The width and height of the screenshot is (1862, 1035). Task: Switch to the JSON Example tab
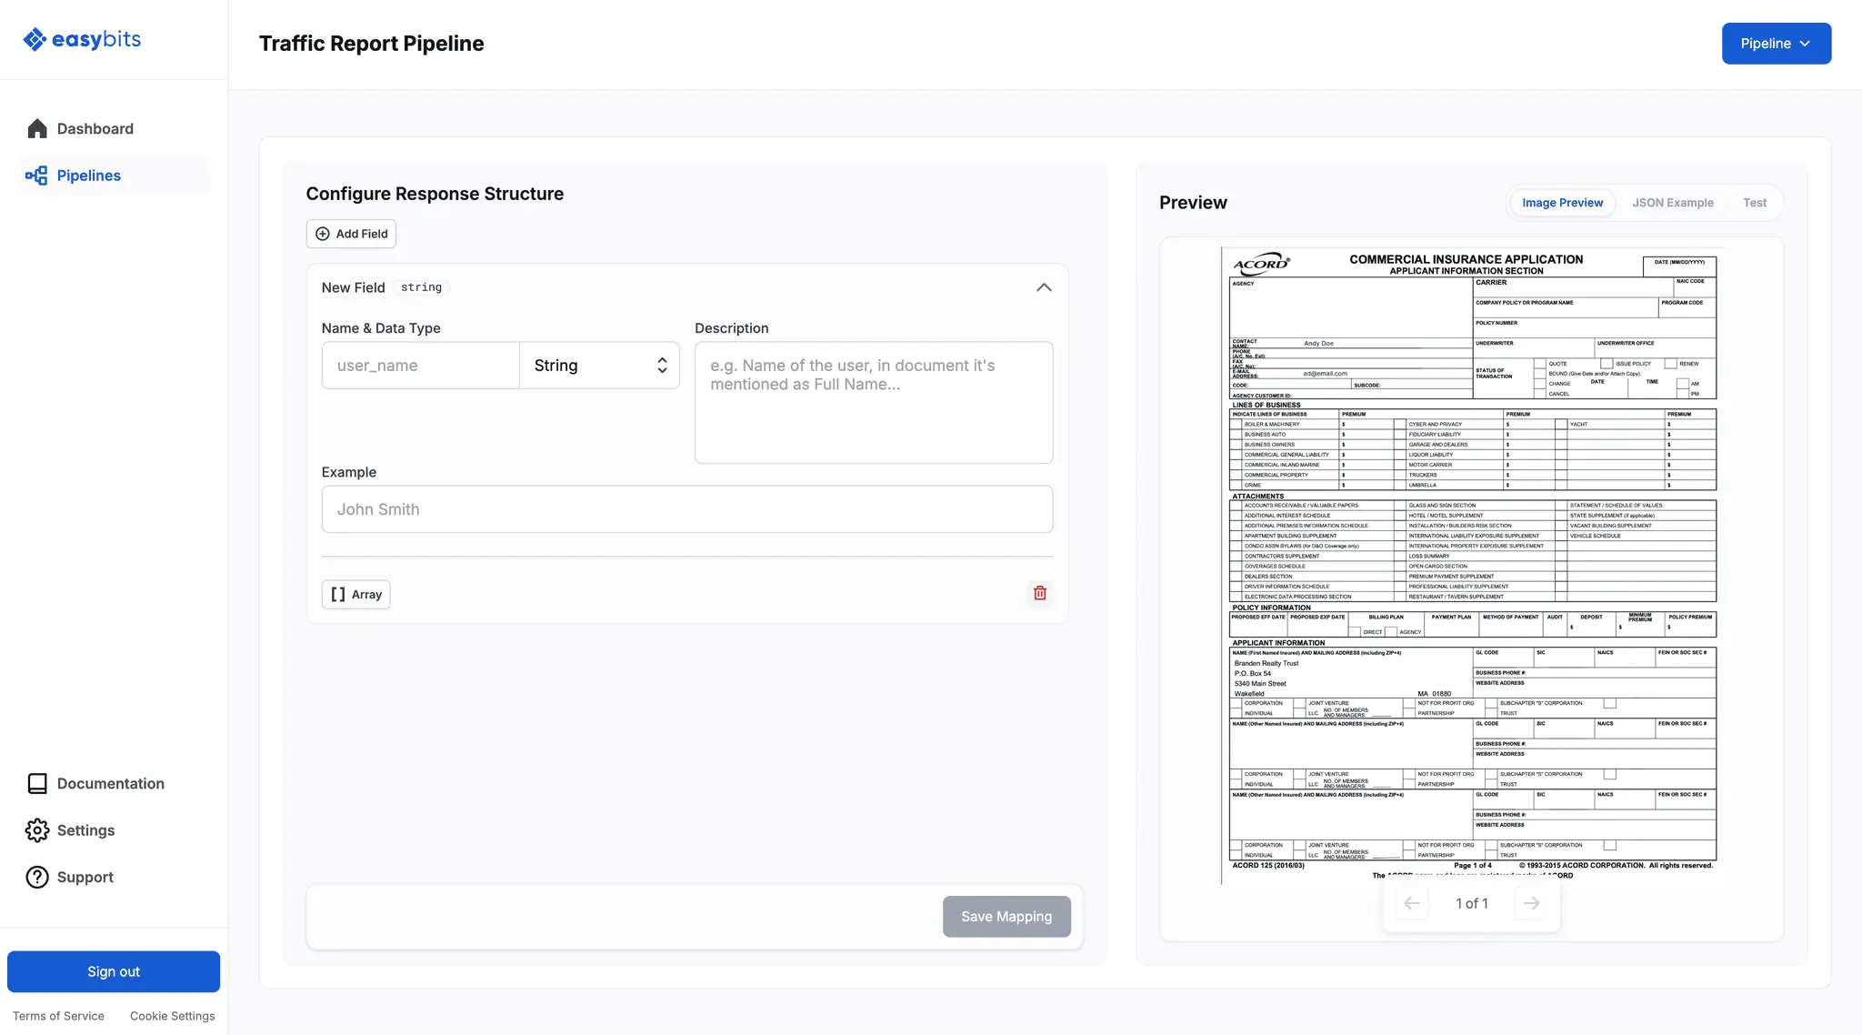click(x=1672, y=203)
